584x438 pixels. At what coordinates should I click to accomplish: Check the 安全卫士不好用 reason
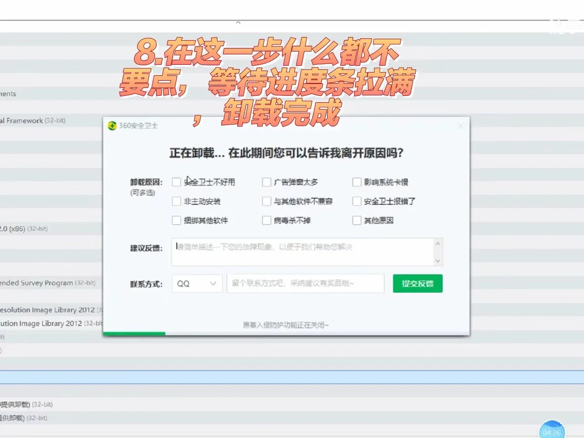pyautogui.click(x=177, y=182)
